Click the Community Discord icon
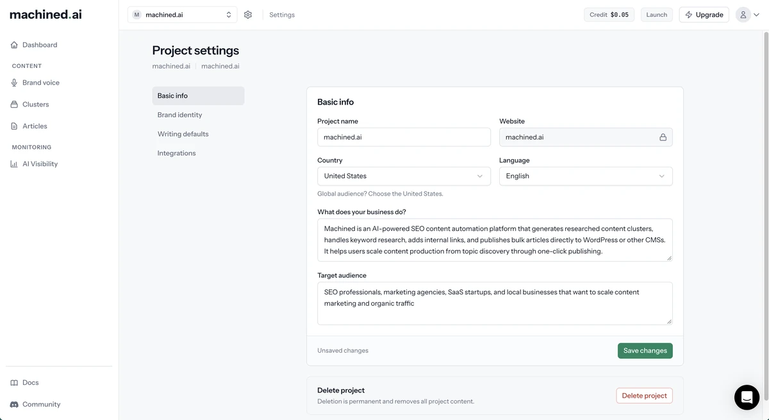 click(x=14, y=405)
